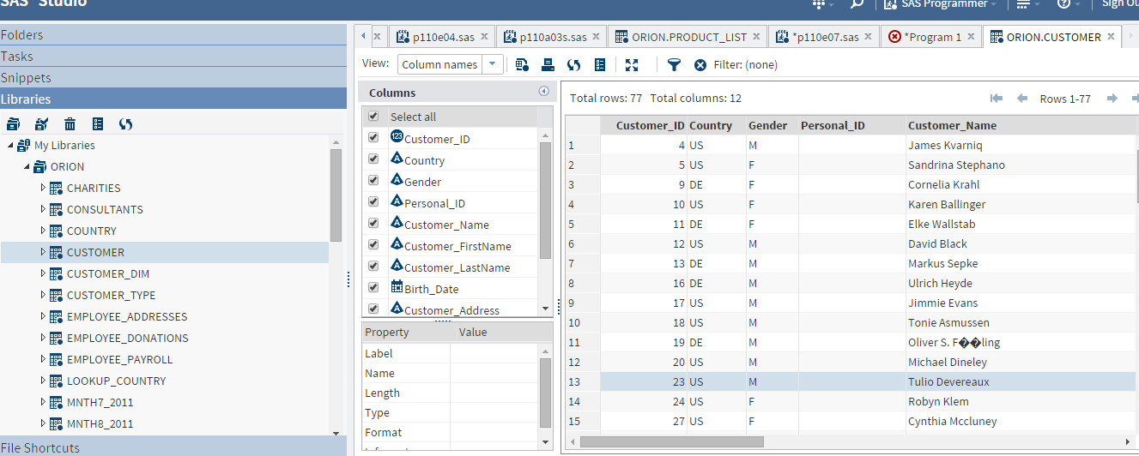Open the View column names dropdown
Screen dimensions: 1139x456
pos(493,64)
